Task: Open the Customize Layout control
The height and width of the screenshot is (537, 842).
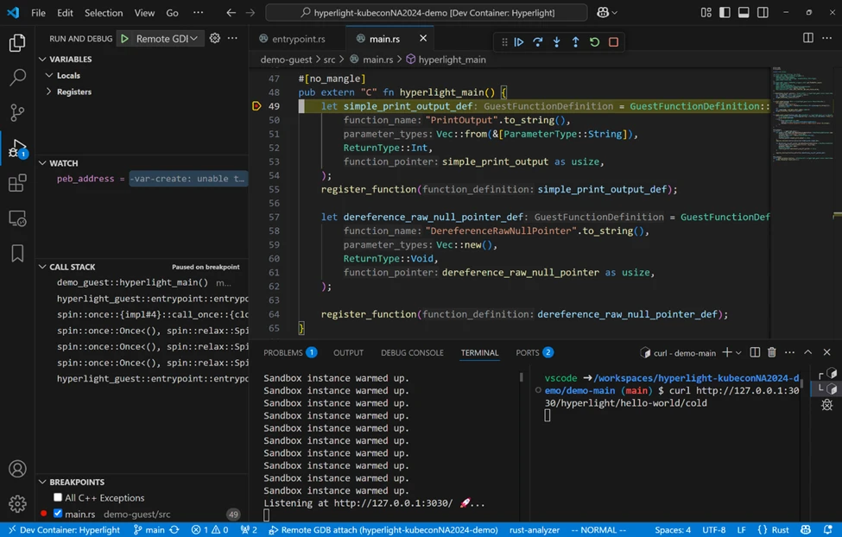Action: pos(706,12)
